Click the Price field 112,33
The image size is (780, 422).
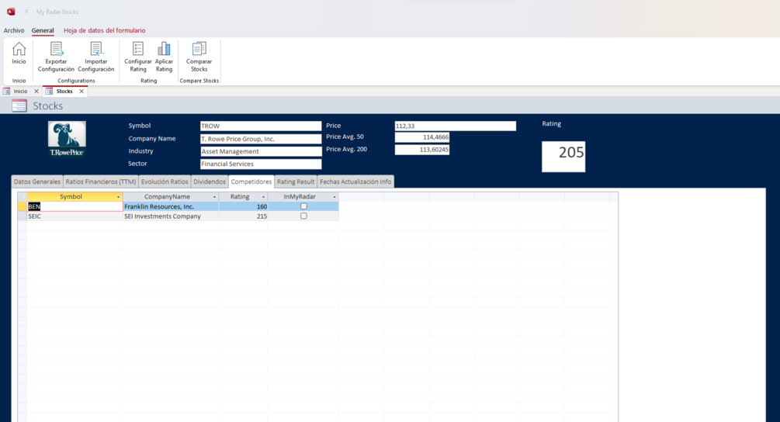coord(455,126)
